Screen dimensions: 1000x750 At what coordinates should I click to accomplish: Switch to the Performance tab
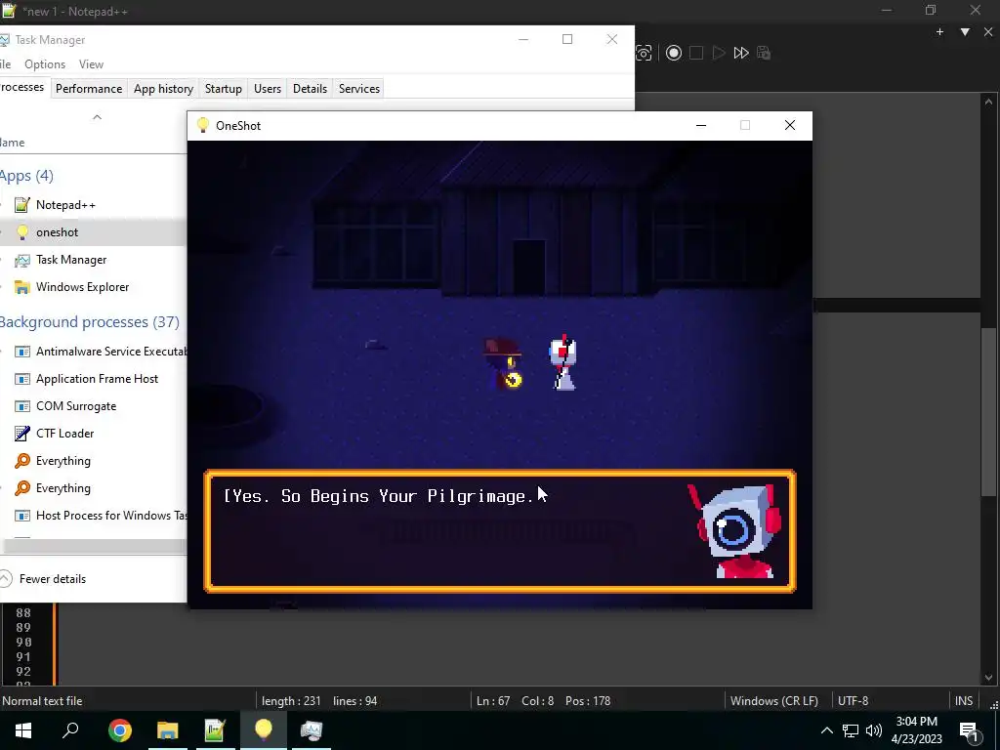[x=89, y=89]
